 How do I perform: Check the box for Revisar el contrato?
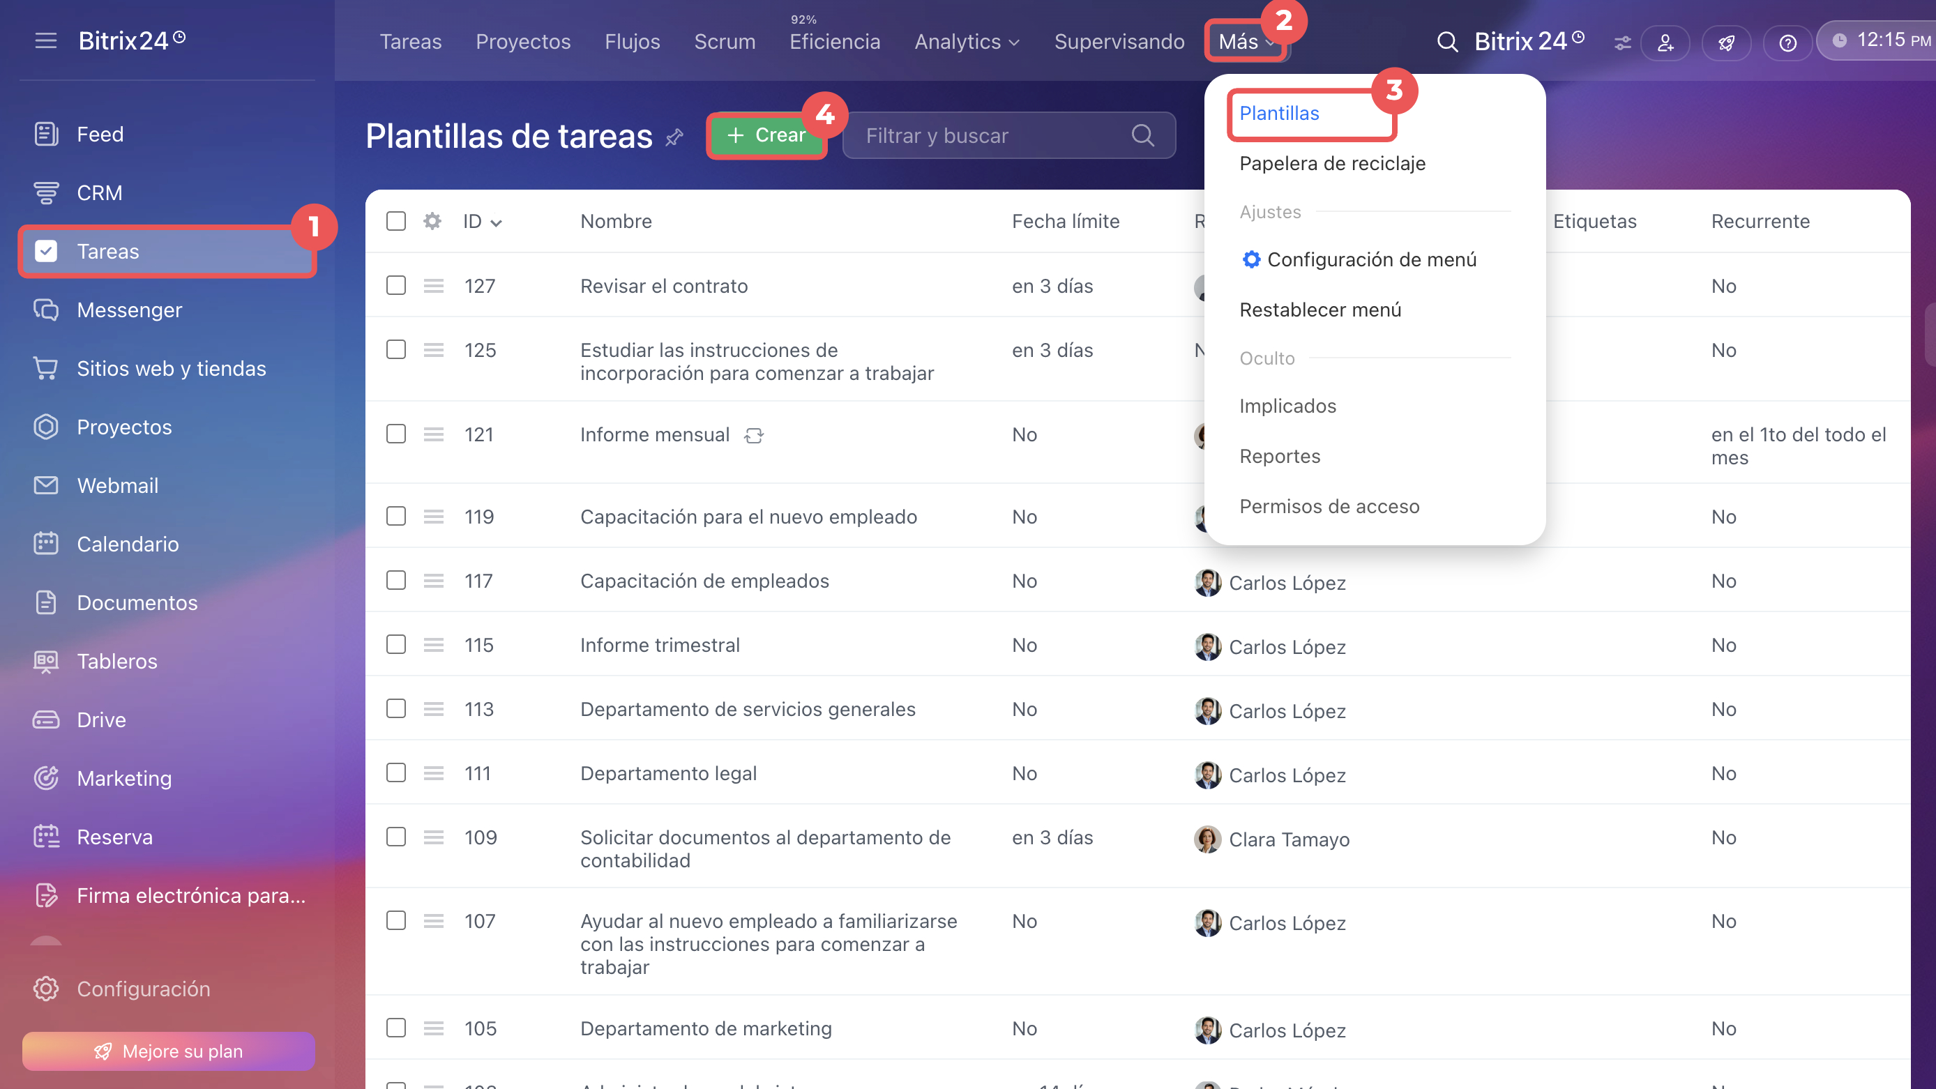click(x=396, y=286)
